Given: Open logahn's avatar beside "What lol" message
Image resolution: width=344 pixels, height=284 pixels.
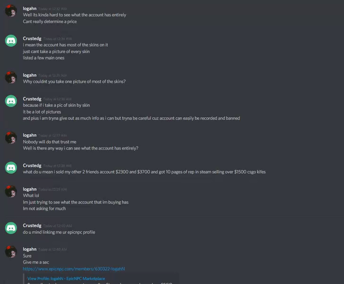Looking at the screenshot, I should pos(11,191).
